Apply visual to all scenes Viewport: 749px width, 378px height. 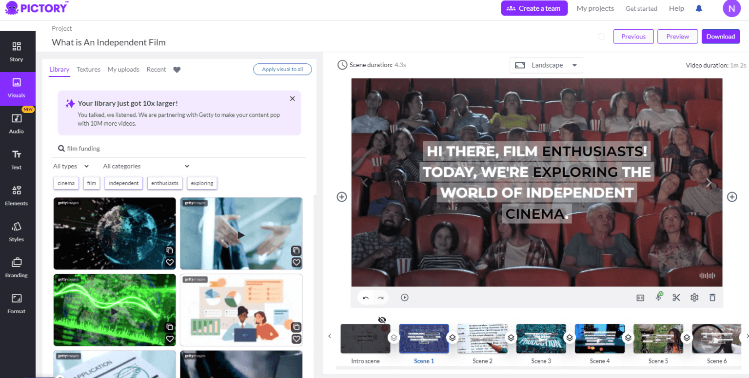[282, 69]
